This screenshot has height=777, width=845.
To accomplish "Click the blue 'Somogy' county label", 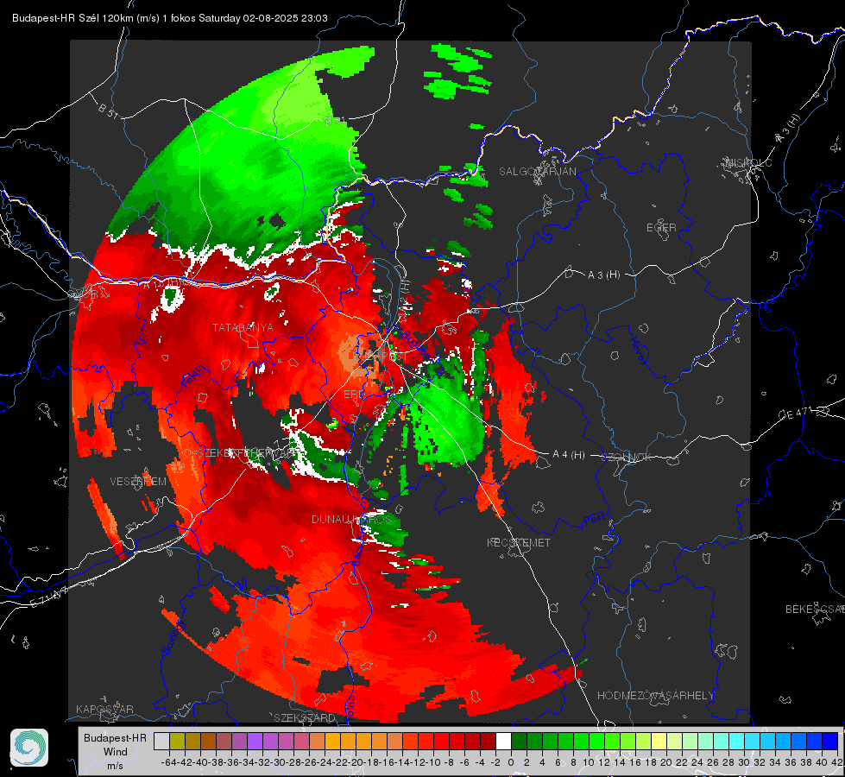I will (x=173, y=637).
